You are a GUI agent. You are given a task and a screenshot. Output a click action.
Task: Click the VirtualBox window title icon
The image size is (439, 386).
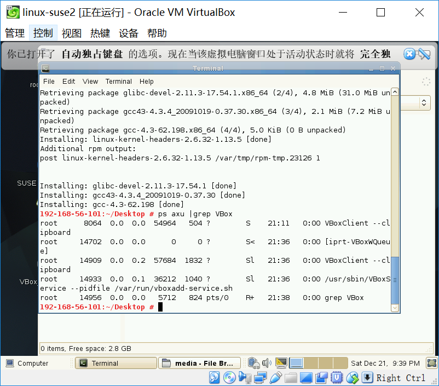coord(13,12)
